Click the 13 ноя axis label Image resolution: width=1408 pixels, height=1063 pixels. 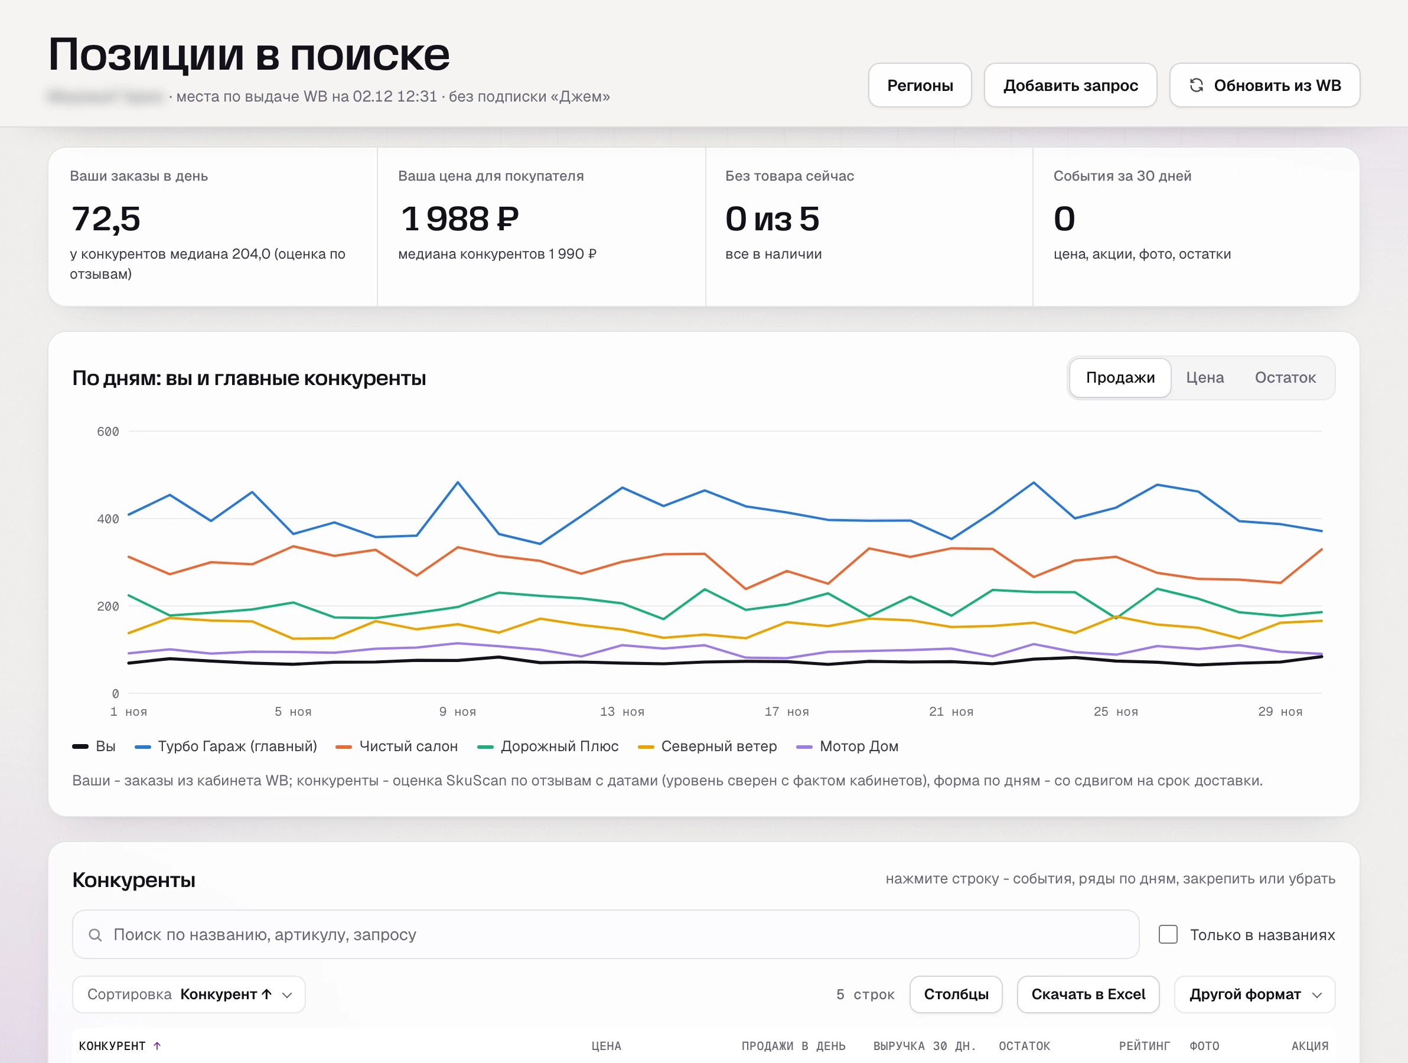point(622,712)
